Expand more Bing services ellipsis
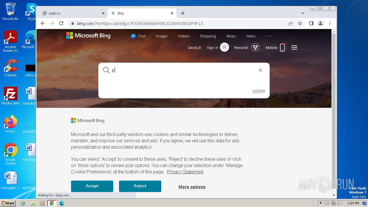Image resolution: width=368 pixels, height=207 pixels. coord(269,36)
